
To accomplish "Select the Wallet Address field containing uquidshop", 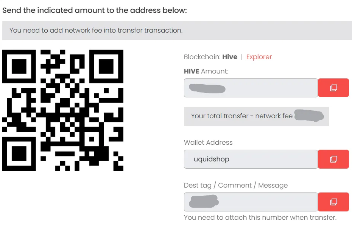I will [x=251, y=159].
